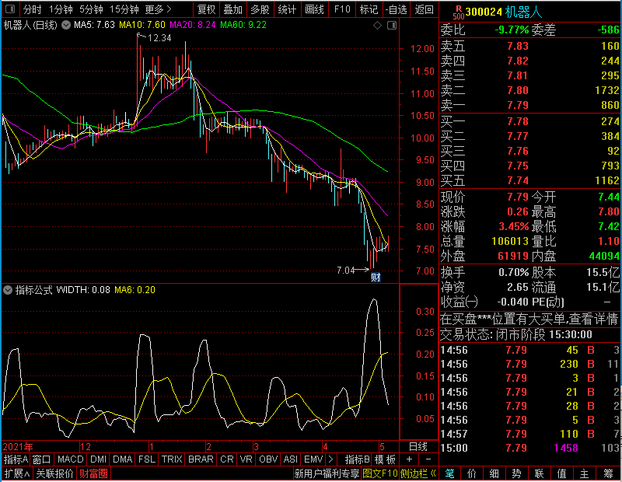
Task: Click the 标记 mark button
Action: pyautogui.click(x=369, y=9)
